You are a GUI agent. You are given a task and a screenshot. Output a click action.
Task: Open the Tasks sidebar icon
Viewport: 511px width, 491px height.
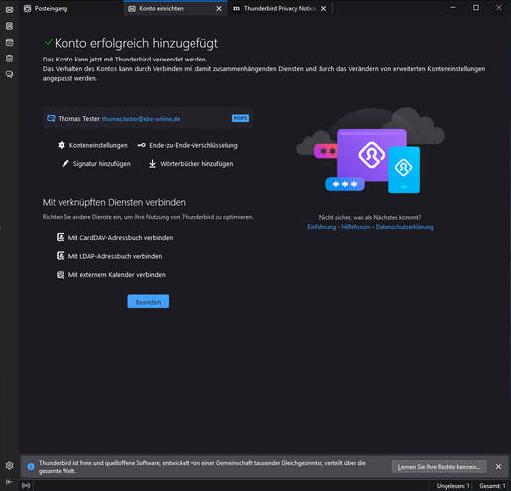click(x=9, y=59)
